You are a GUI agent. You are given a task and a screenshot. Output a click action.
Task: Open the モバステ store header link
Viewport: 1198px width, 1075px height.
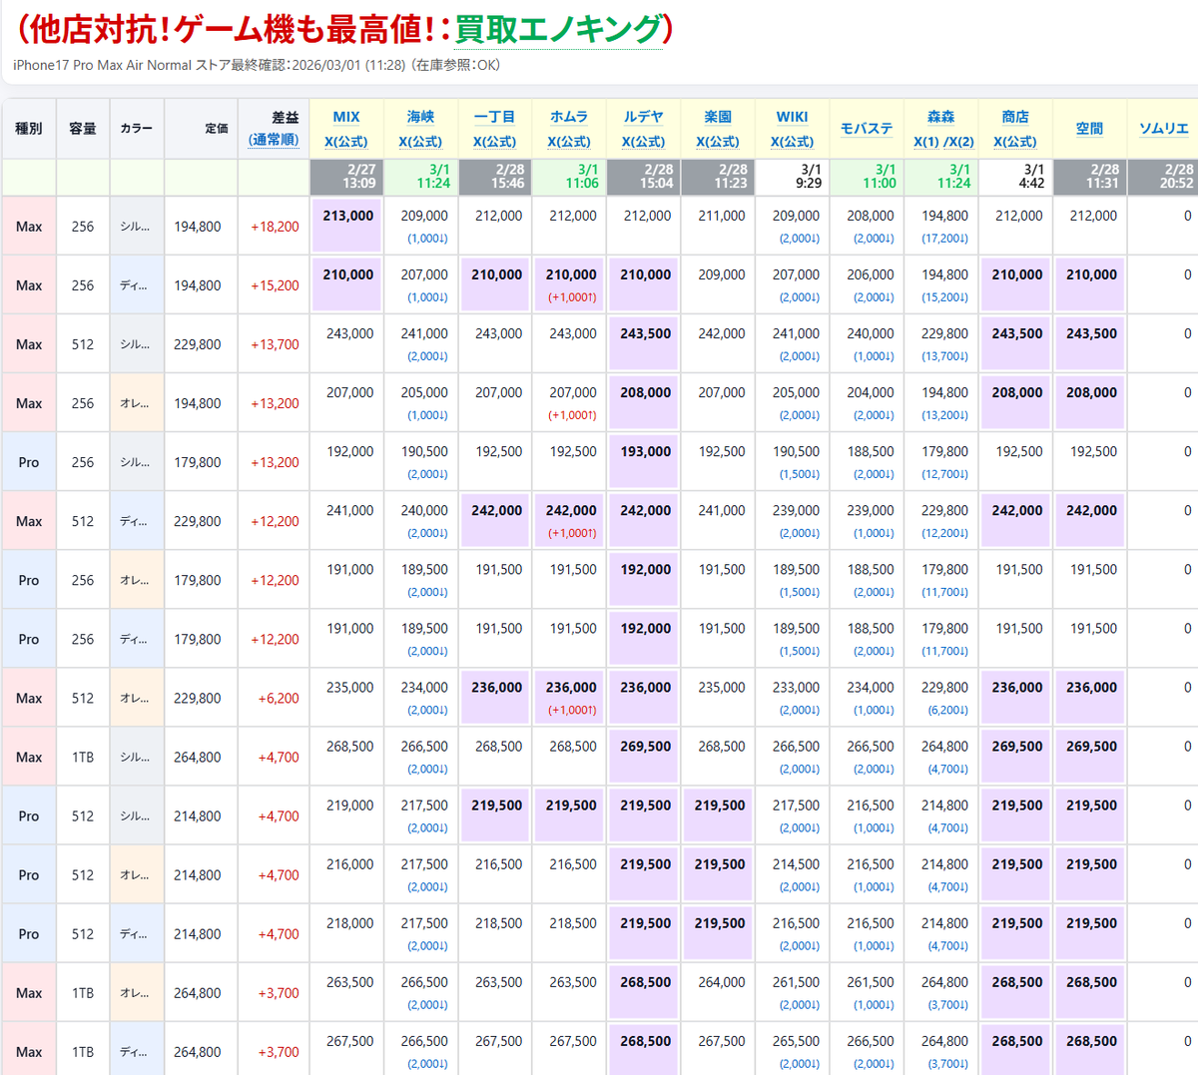click(x=867, y=129)
